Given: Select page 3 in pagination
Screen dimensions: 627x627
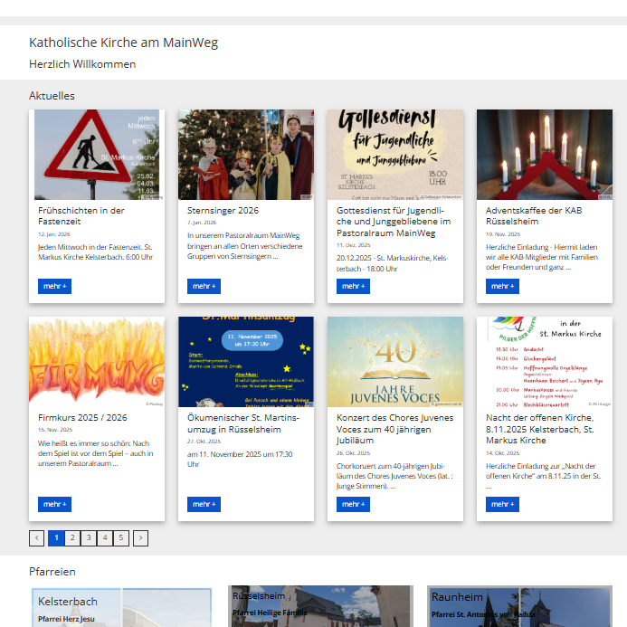Looking at the screenshot, I should pos(89,537).
